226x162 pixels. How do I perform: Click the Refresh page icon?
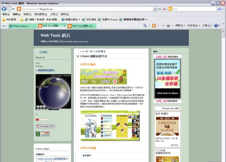(x=159, y=9)
